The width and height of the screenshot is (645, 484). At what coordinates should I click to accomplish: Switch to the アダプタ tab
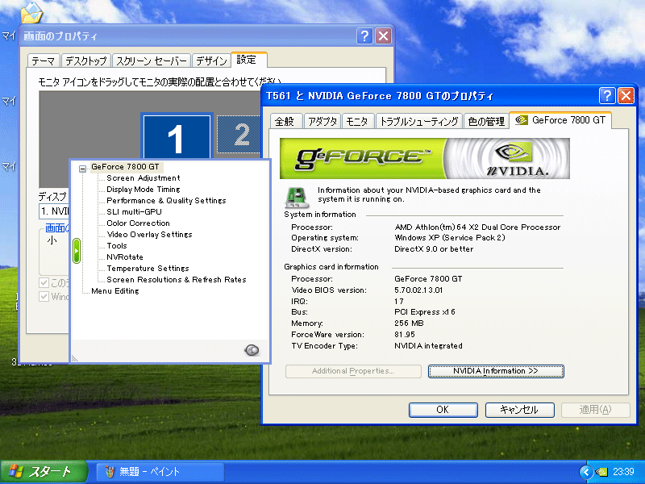(x=322, y=122)
